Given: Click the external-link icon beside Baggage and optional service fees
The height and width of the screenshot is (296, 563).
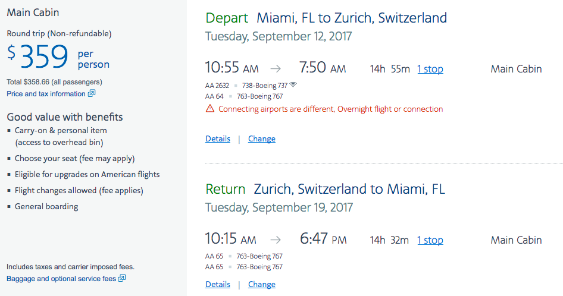Looking at the screenshot, I should (x=122, y=278).
